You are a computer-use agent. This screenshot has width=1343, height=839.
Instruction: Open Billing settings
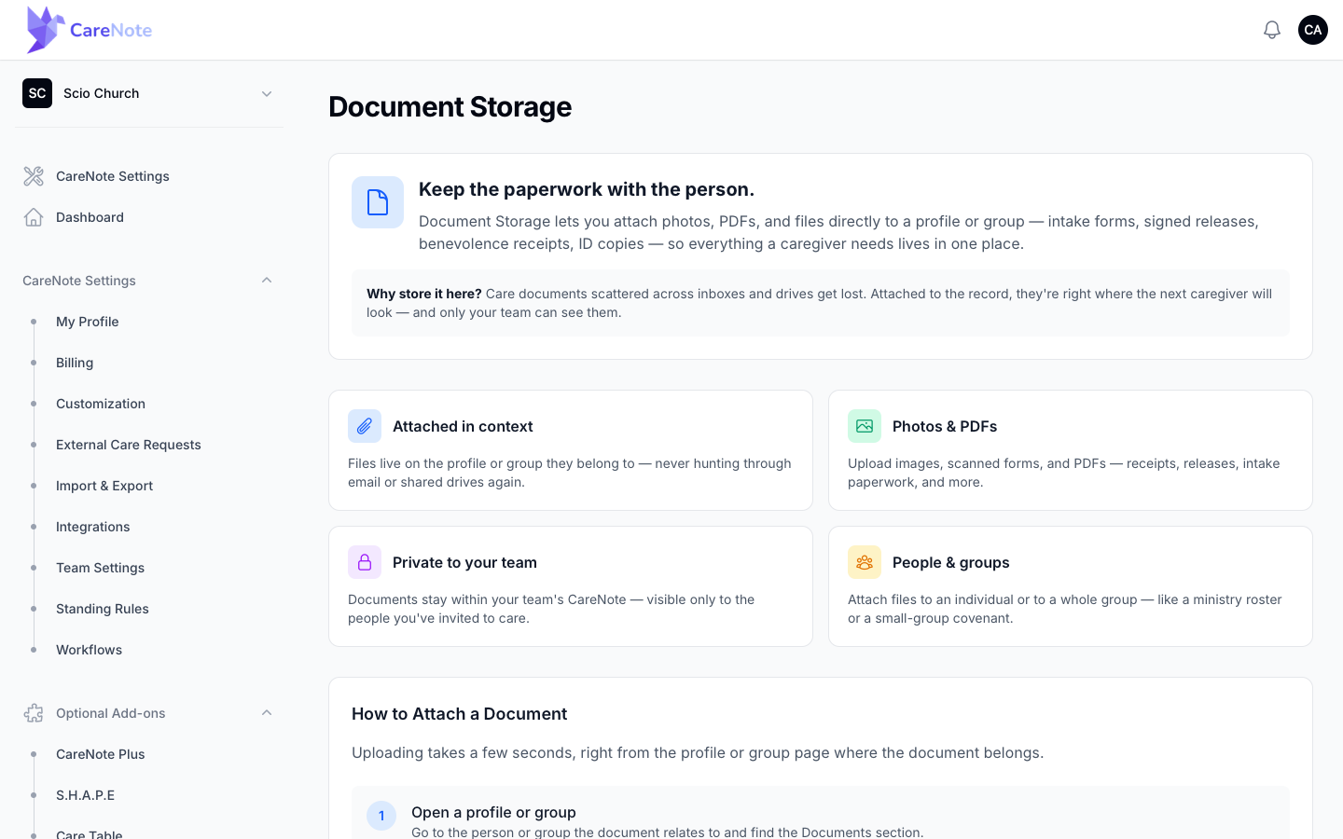coord(75,363)
